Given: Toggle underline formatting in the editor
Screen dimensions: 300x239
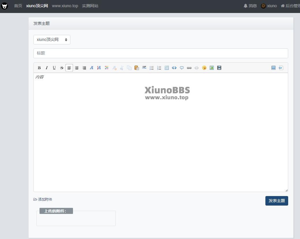Looking at the screenshot, I should (54, 68).
